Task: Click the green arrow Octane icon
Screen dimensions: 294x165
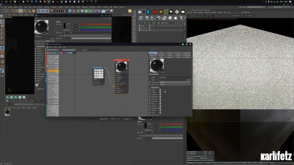Action: [166, 12]
